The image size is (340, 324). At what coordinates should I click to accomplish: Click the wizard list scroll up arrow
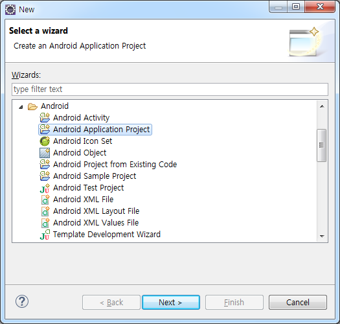tap(322, 106)
